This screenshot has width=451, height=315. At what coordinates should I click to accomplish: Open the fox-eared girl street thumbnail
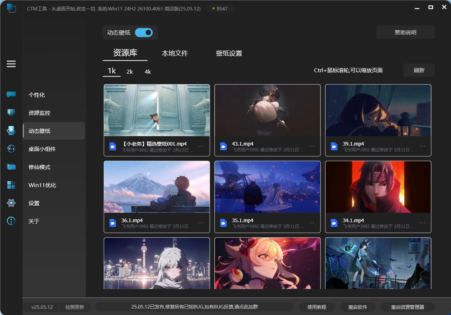(378, 263)
